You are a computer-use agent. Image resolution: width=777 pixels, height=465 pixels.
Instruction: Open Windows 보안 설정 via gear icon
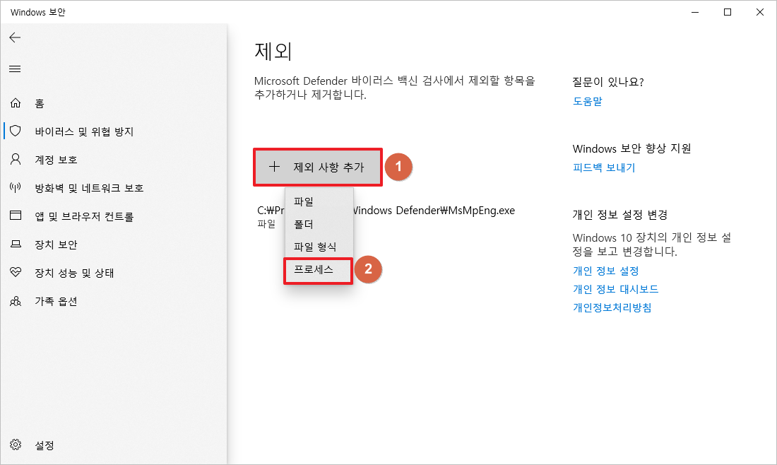pyautogui.click(x=32, y=445)
